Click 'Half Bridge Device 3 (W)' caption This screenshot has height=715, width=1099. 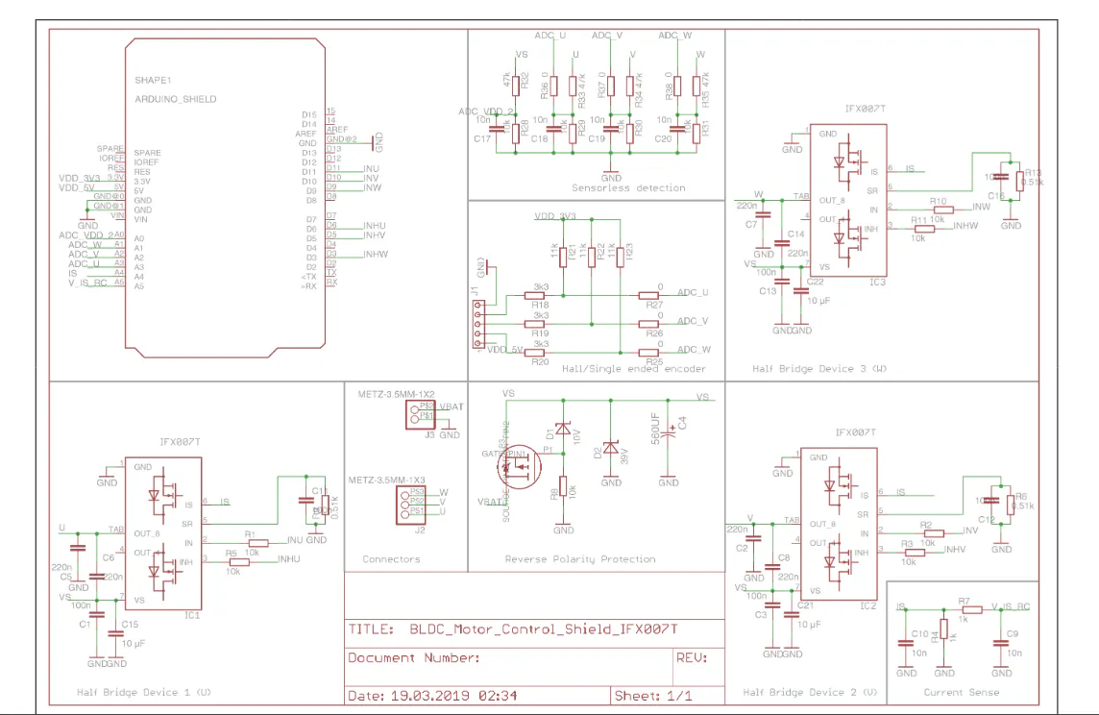pyautogui.click(x=819, y=369)
